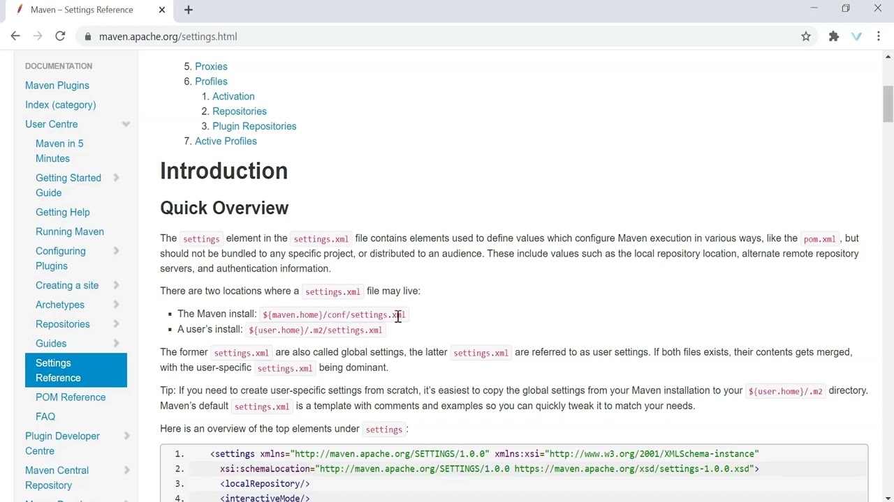Image resolution: width=894 pixels, height=502 pixels.
Task: Click the ${user.home}/.m2/settings.xml path
Action: point(315,330)
